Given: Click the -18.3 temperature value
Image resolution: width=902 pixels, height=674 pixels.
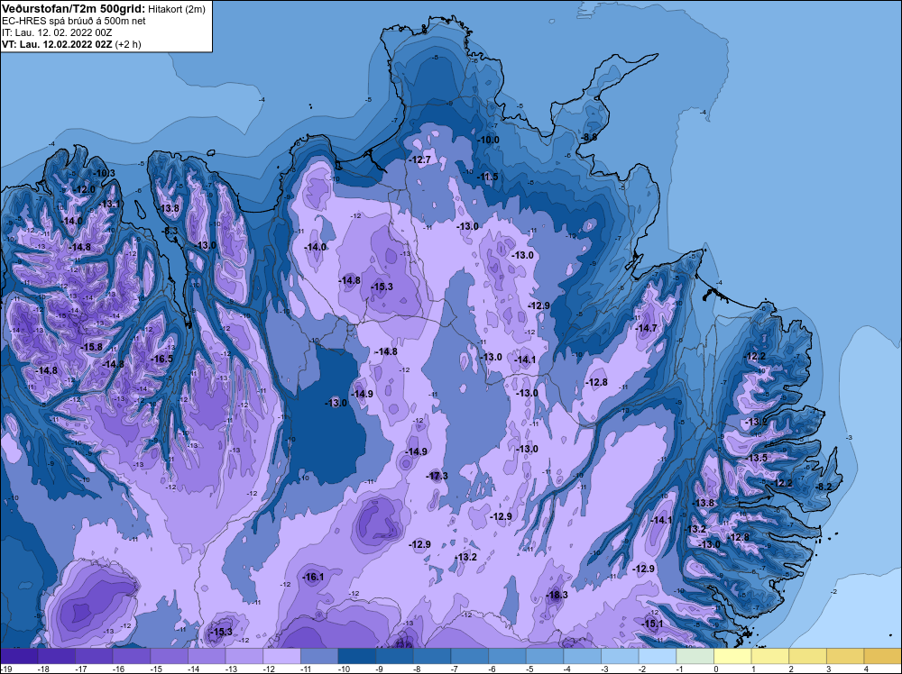Looking at the screenshot, I should pos(557,595).
